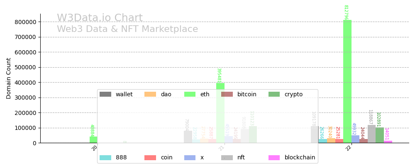Click the W3Data.io Chart title text

click(100, 18)
